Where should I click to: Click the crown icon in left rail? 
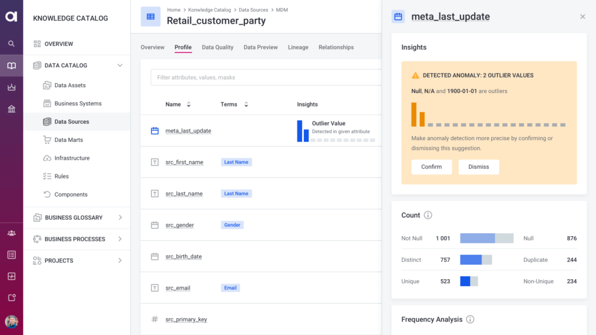[x=11, y=87]
